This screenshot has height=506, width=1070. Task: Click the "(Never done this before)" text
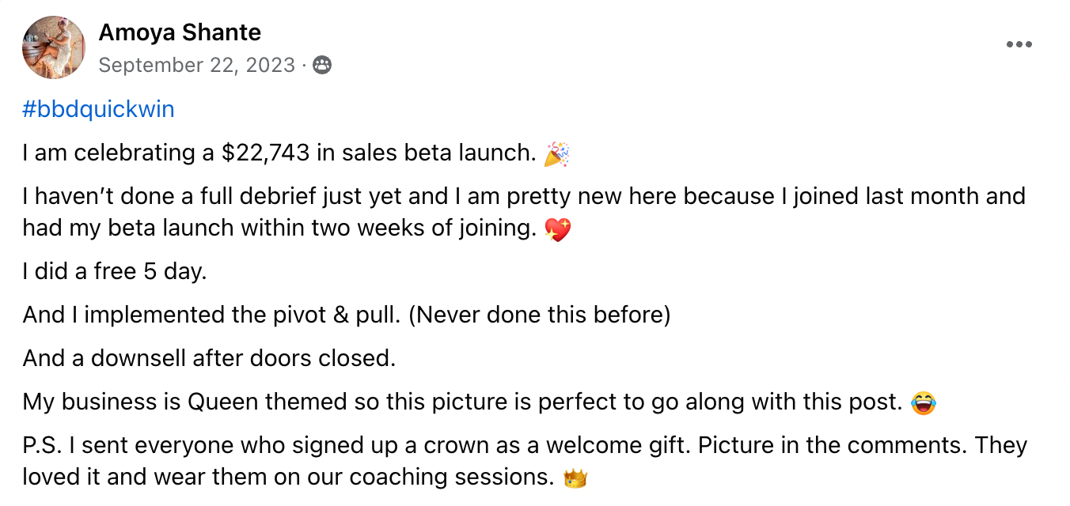540,315
